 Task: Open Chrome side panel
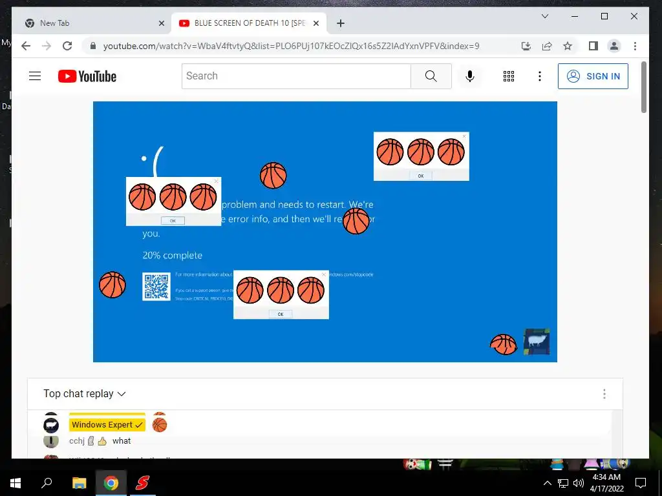tap(593, 46)
